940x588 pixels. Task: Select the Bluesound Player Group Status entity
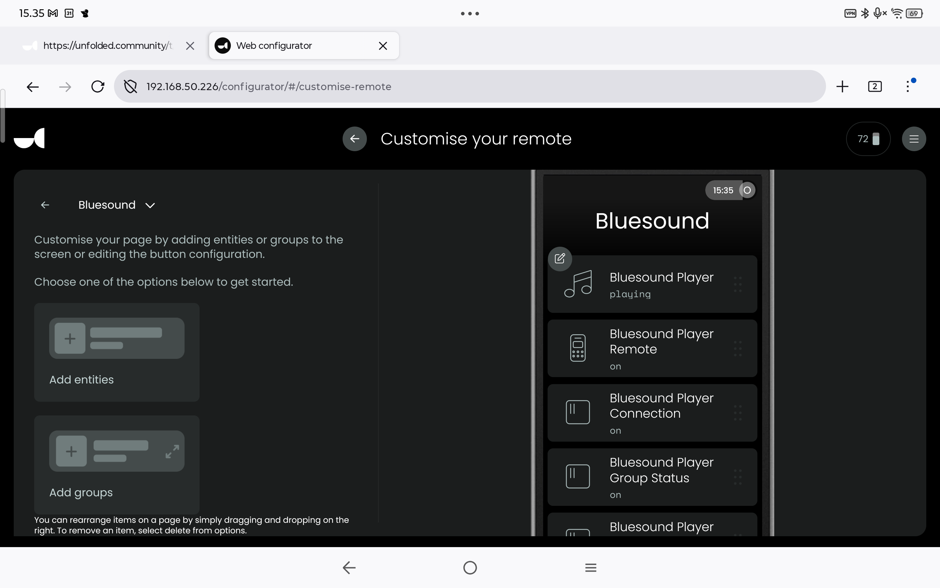(x=652, y=477)
